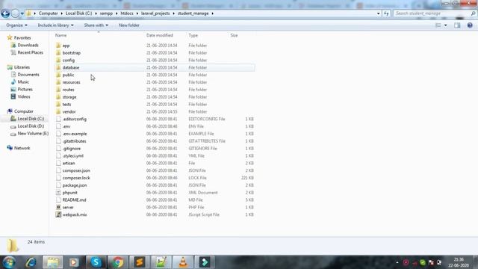Screen dimensions: 478x269
Task: Open Recent Places in the sidebar
Action: click(30, 52)
